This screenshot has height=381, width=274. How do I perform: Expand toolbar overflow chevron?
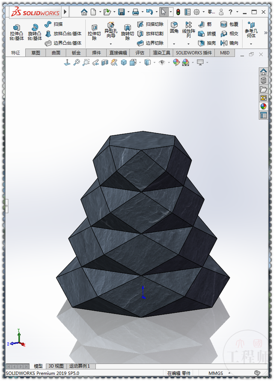(265, 33)
